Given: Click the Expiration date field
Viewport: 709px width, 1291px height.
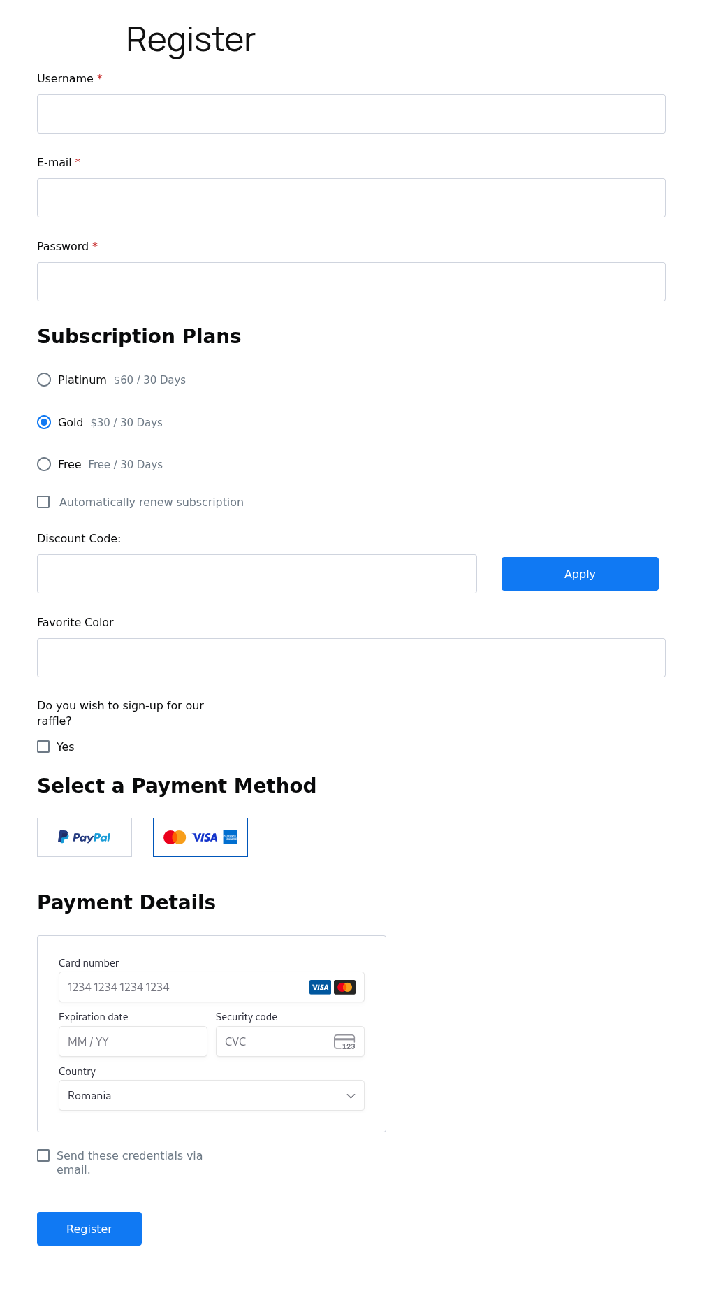Looking at the screenshot, I should coord(133,1041).
